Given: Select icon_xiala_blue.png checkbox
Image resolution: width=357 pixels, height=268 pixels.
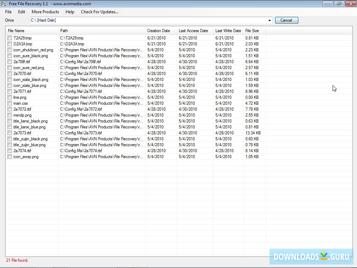Looking at the screenshot, I should coord(9,85).
